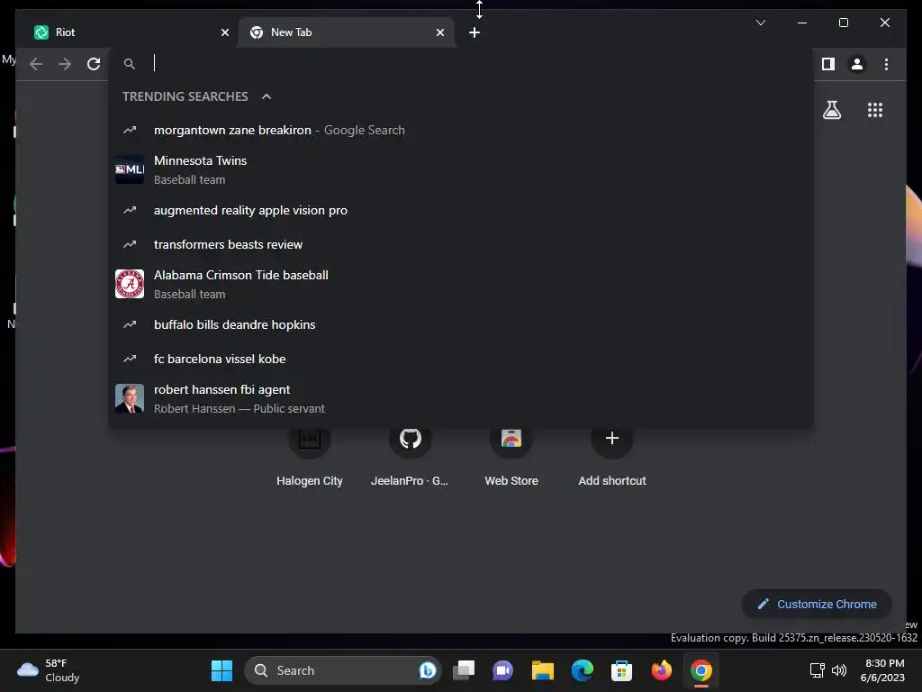The width and height of the screenshot is (922, 692).
Task: Open File Explorer from the taskbar
Action: [x=542, y=670]
